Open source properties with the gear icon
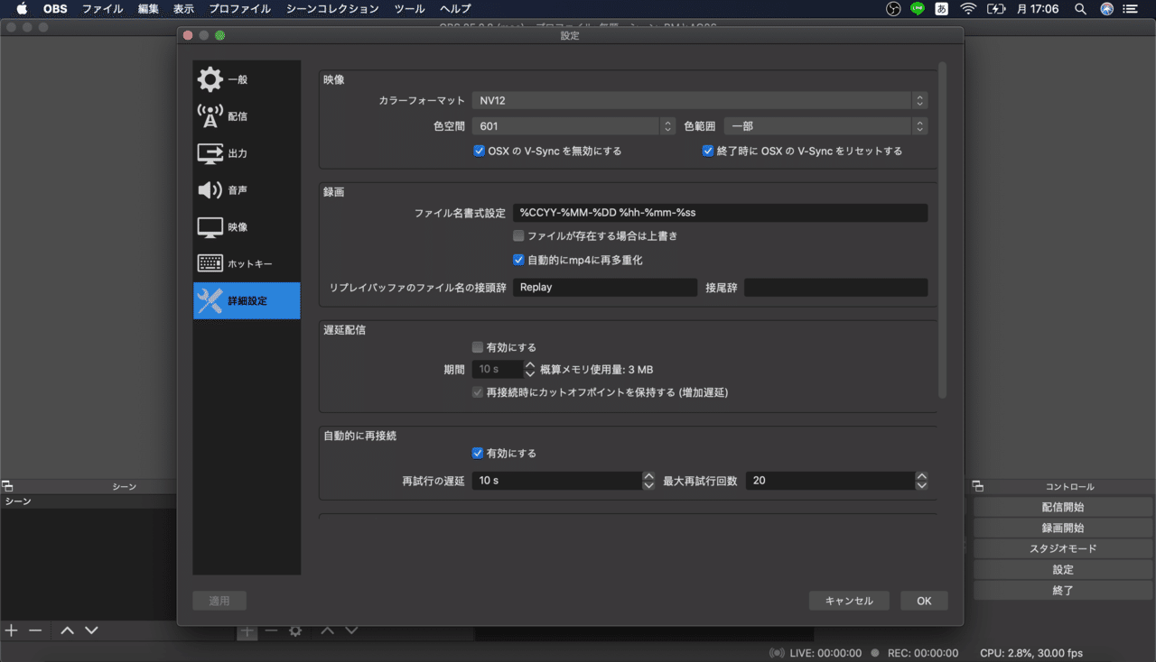 [x=295, y=631]
